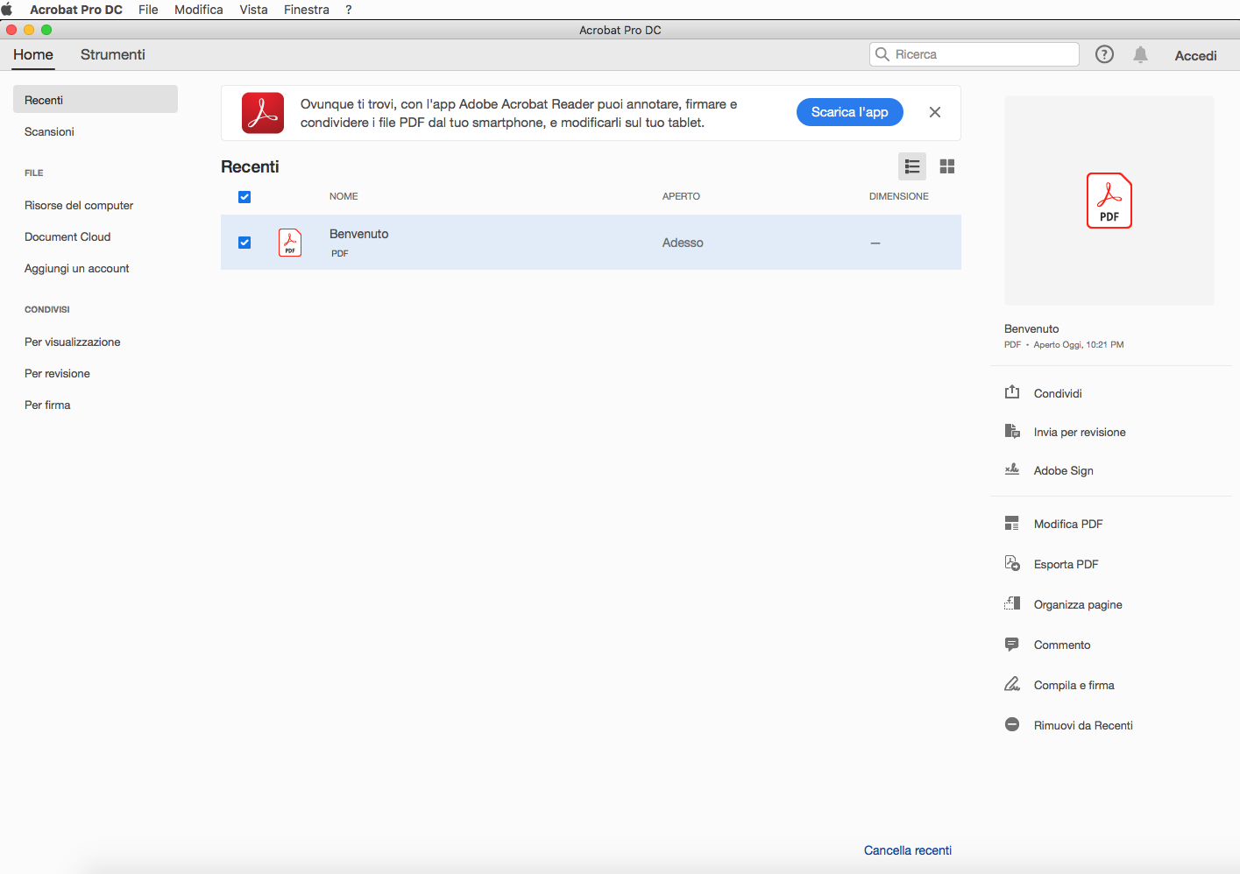The width and height of the screenshot is (1240, 874).
Task: Toggle the select-all checkbox in header
Action: (x=244, y=197)
